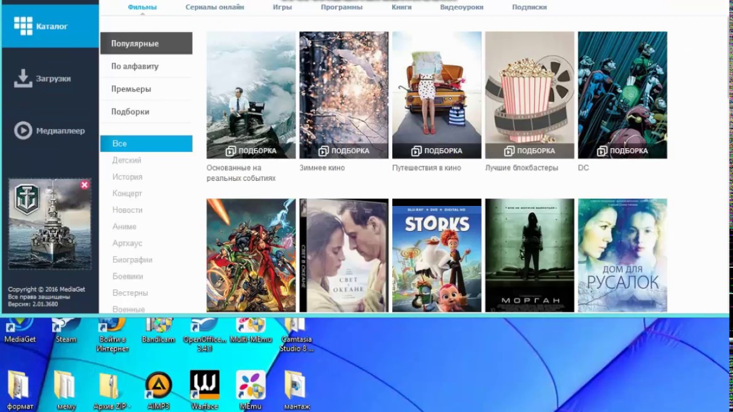Image resolution: width=733 pixels, height=412 pixels.
Task: Choose the Вестерны genre
Action: coord(130,293)
